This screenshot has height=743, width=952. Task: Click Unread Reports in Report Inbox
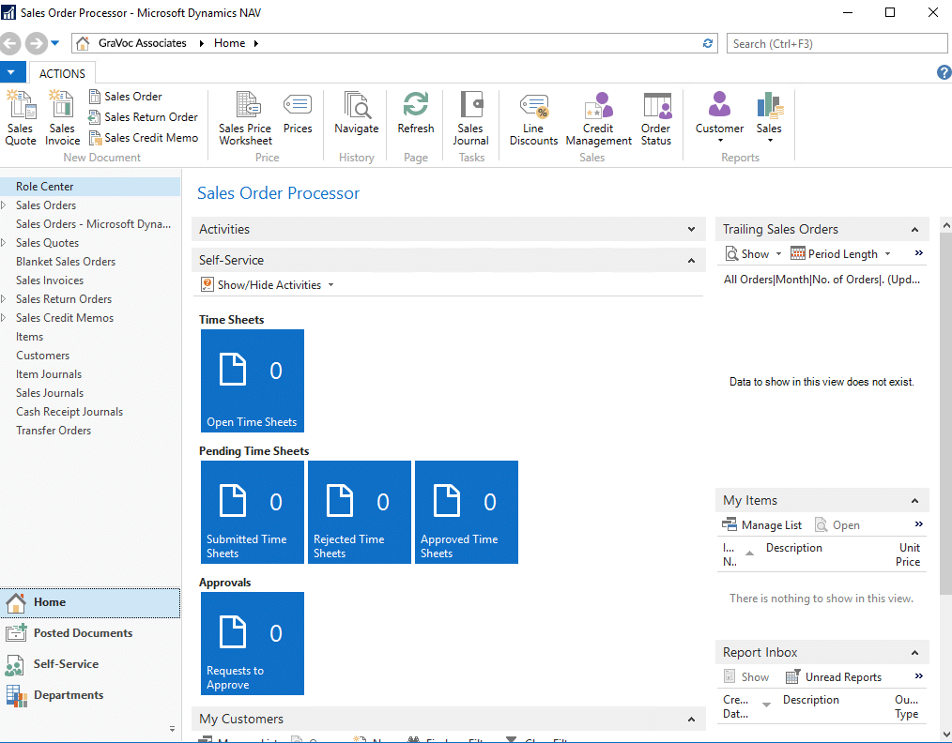point(834,677)
